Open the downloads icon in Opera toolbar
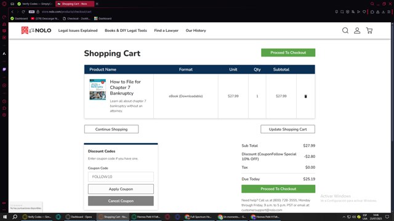This screenshot has height=221, width=394. click(x=384, y=12)
